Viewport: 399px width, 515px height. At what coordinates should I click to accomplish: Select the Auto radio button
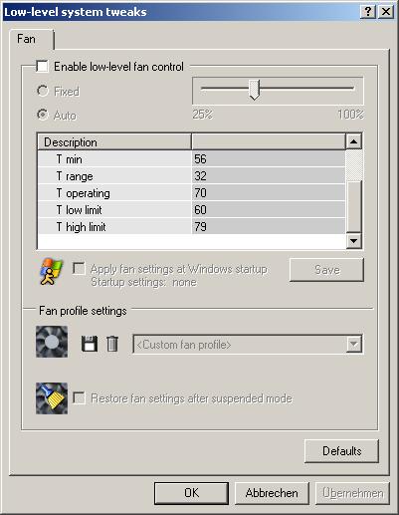[43, 115]
